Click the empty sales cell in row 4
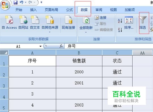This screenshot has width=153, height=112. coord(79,94)
